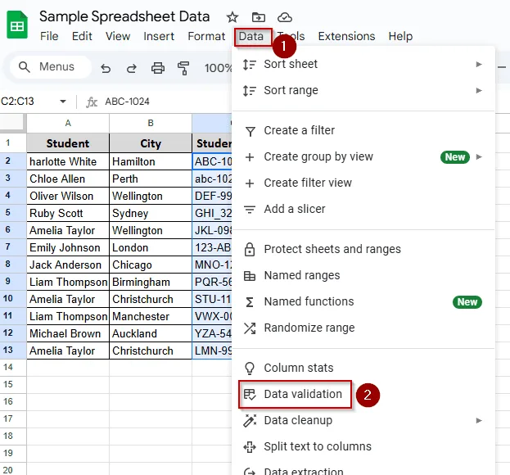Select row 14 header
This screenshot has height=475, width=510.
(x=13, y=368)
